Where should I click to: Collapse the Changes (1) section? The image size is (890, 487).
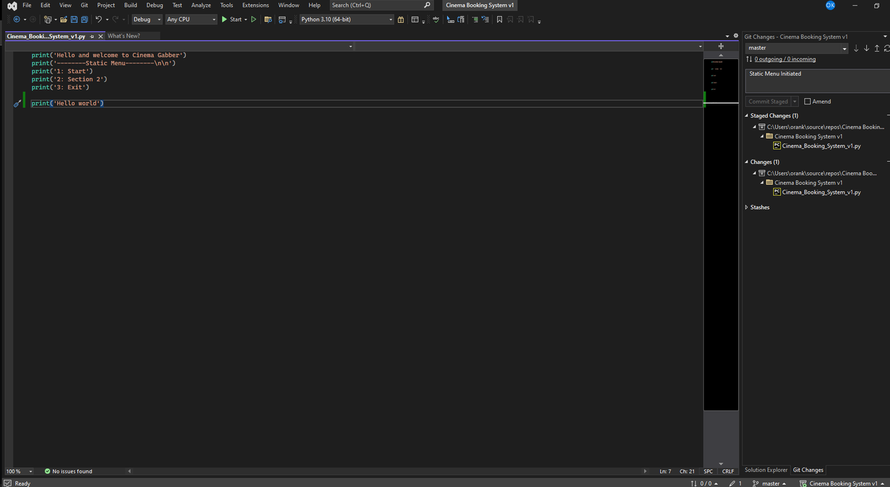pyautogui.click(x=747, y=162)
